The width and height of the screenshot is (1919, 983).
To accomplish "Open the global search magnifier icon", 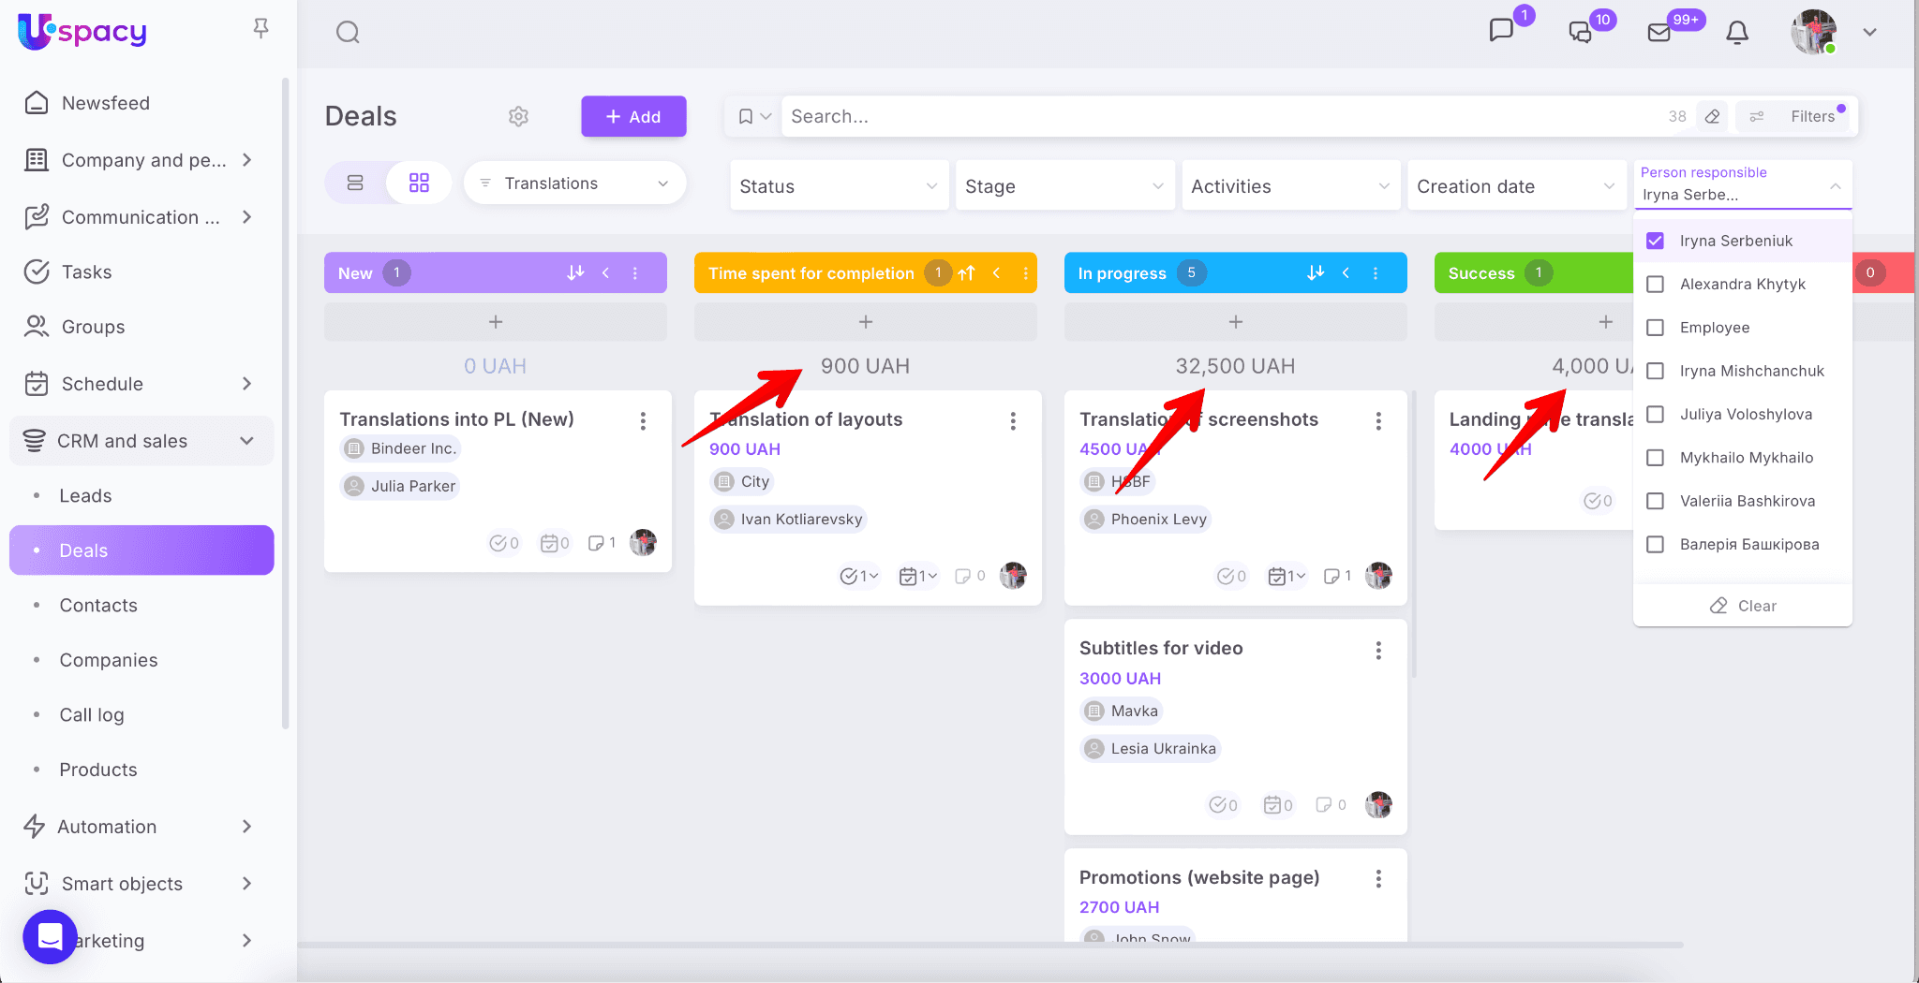I will point(348,33).
